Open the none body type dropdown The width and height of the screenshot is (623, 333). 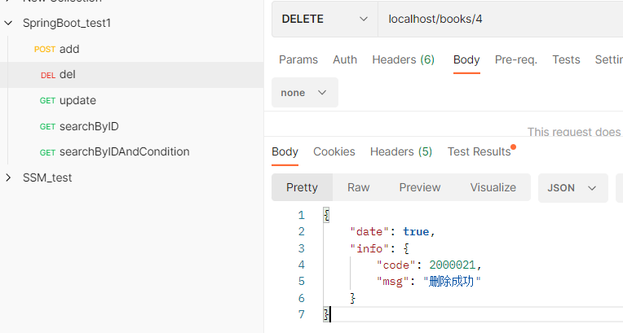(304, 93)
